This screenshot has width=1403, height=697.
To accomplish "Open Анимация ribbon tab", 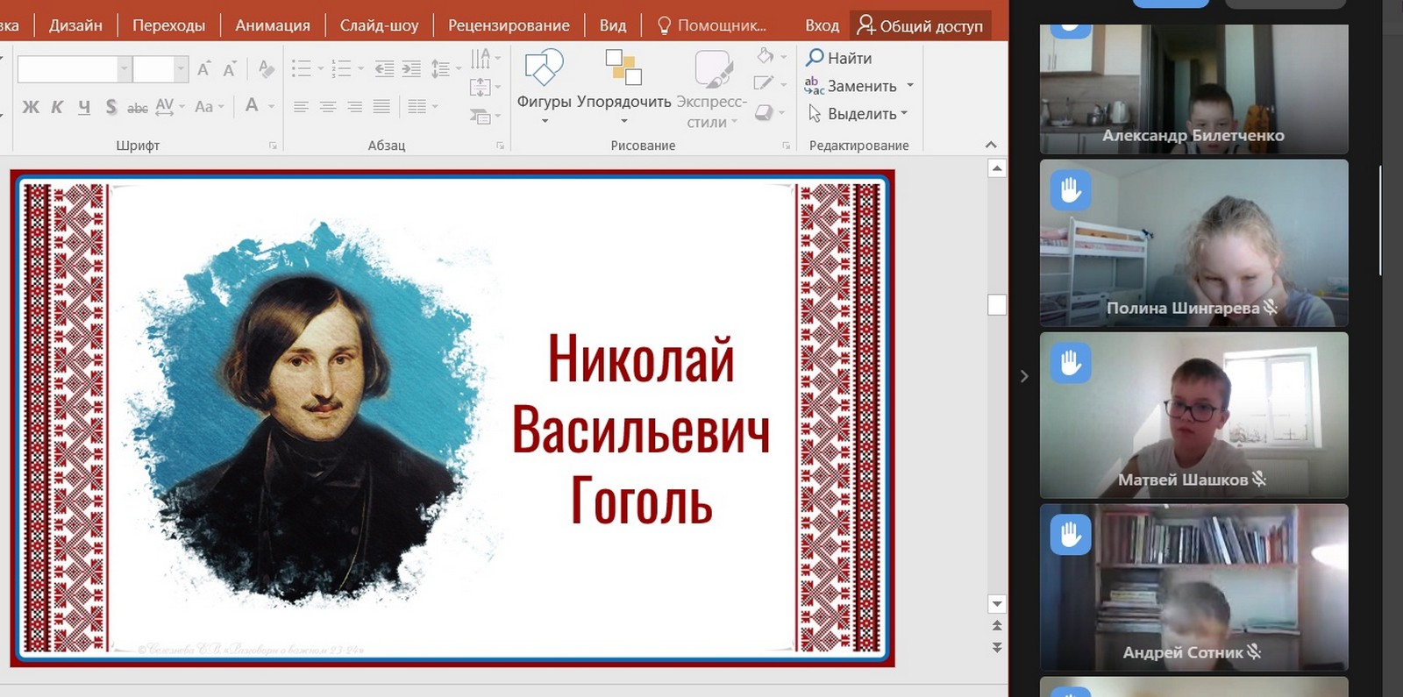I will (x=273, y=25).
